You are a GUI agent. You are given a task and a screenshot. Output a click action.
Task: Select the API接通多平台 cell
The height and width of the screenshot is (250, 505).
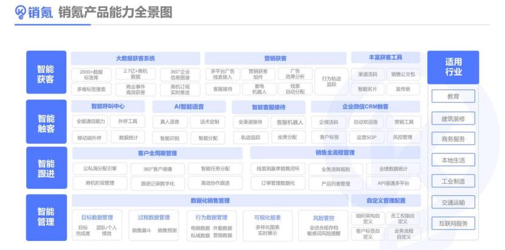tap(393, 183)
